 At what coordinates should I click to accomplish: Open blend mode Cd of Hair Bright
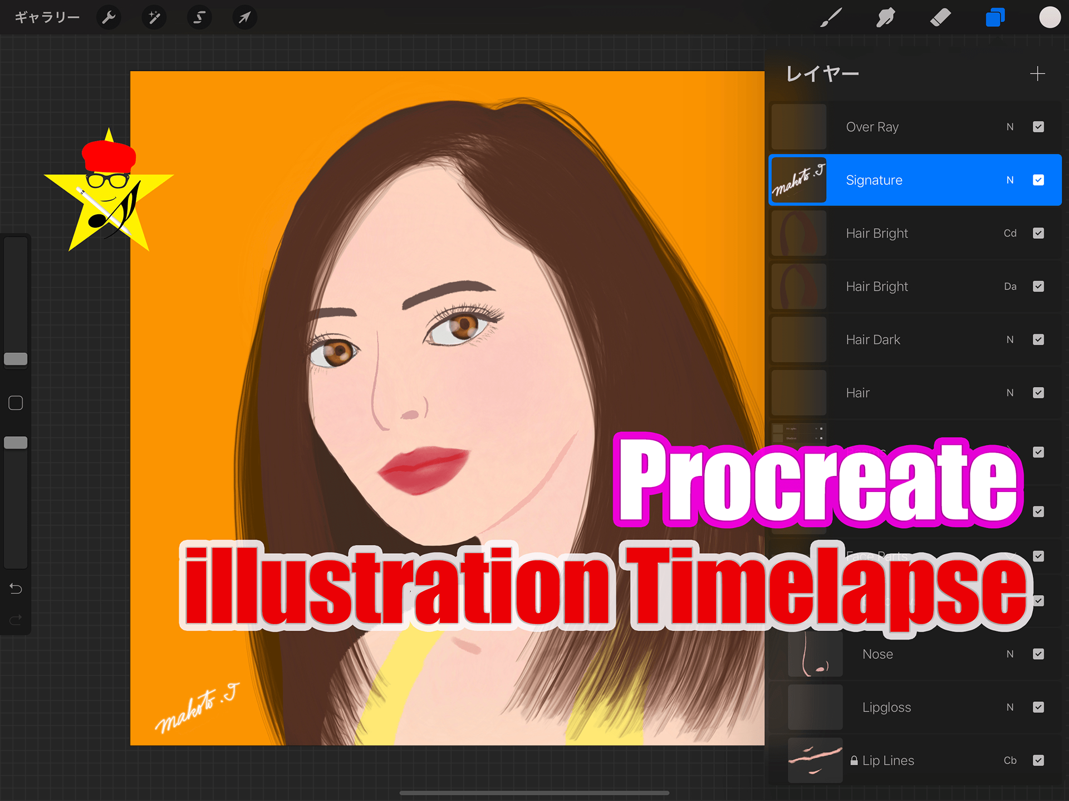pyautogui.click(x=1010, y=233)
